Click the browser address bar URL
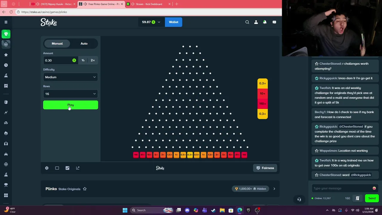 tap(44, 12)
